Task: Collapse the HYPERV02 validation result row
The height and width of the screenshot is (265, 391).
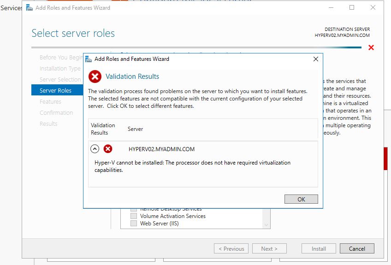Action: (x=95, y=149)
